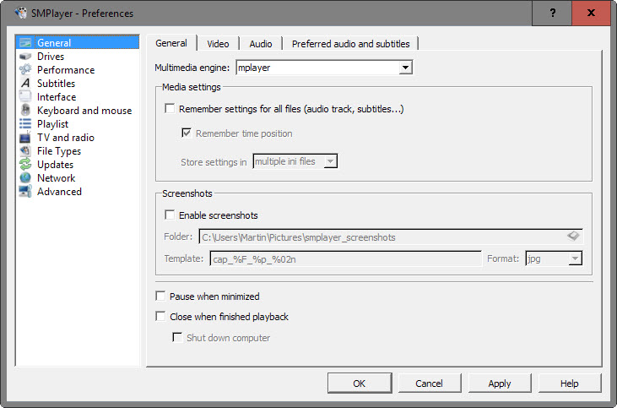This screenshot has height=408, width=617.
Task: Switch to the Video tab
Action: [x=218, y=44]
